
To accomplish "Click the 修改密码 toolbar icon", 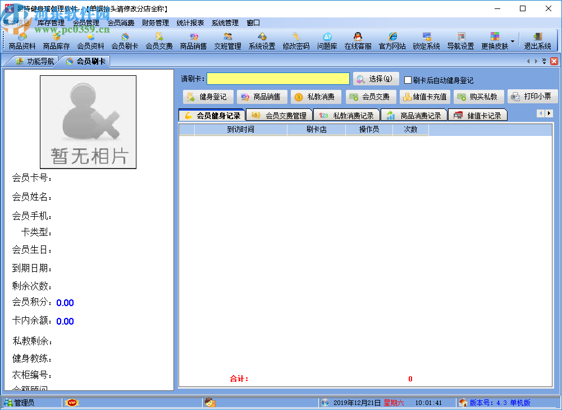I will click(296, 41).
